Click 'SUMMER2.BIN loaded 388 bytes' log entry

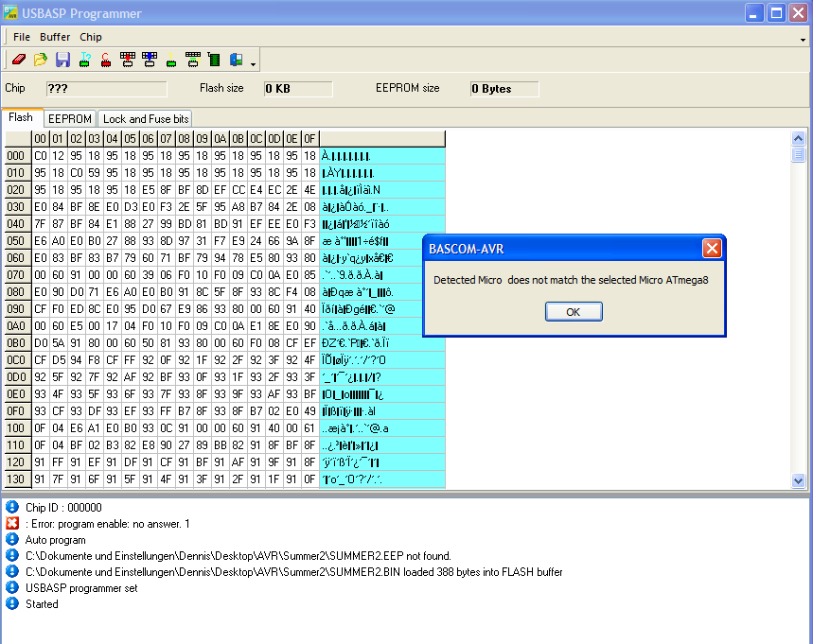294,572
